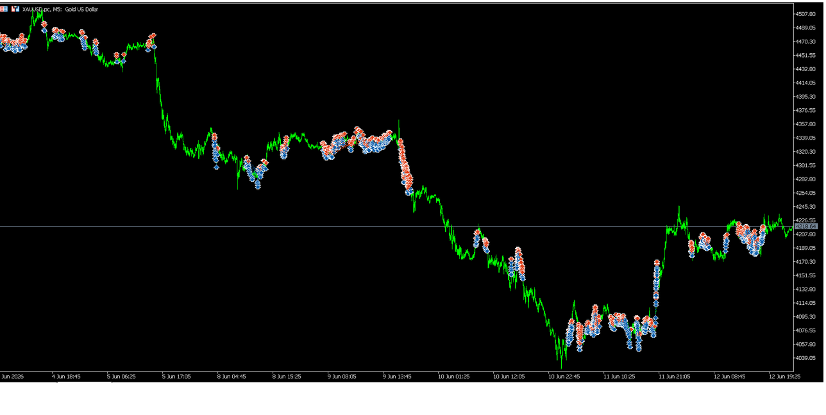The image size is (826, 415).
Task: Click the 4489.05 price scale label
Action: (806, 28)
